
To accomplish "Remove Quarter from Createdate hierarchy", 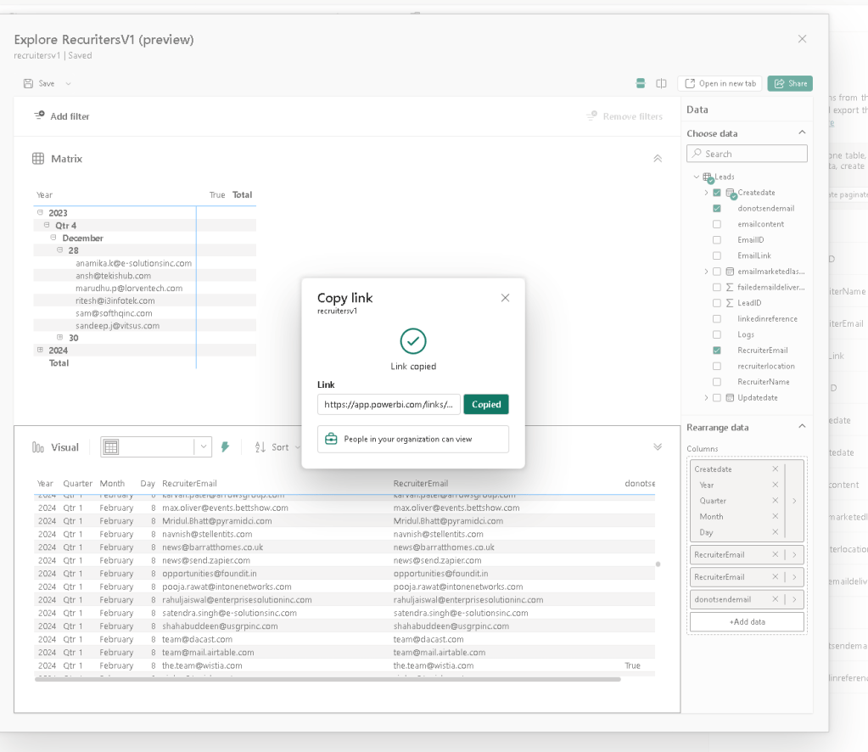I will pos(775,501).
